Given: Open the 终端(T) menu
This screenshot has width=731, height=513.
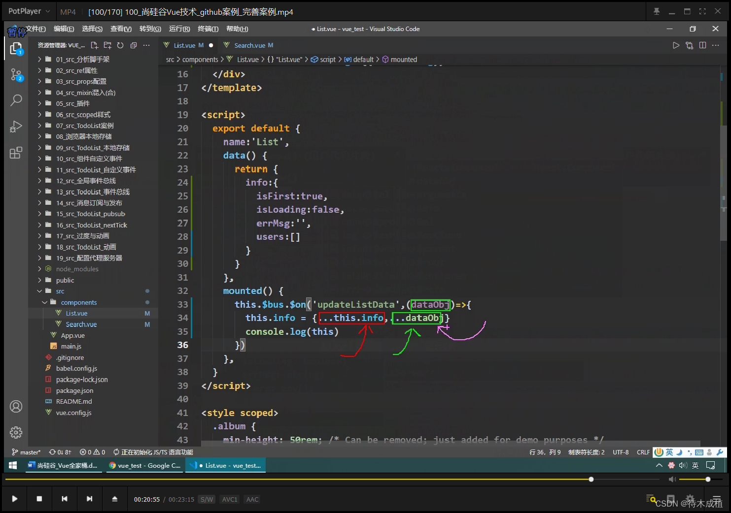Looking at the screenshot, I should tap(208, 29).
